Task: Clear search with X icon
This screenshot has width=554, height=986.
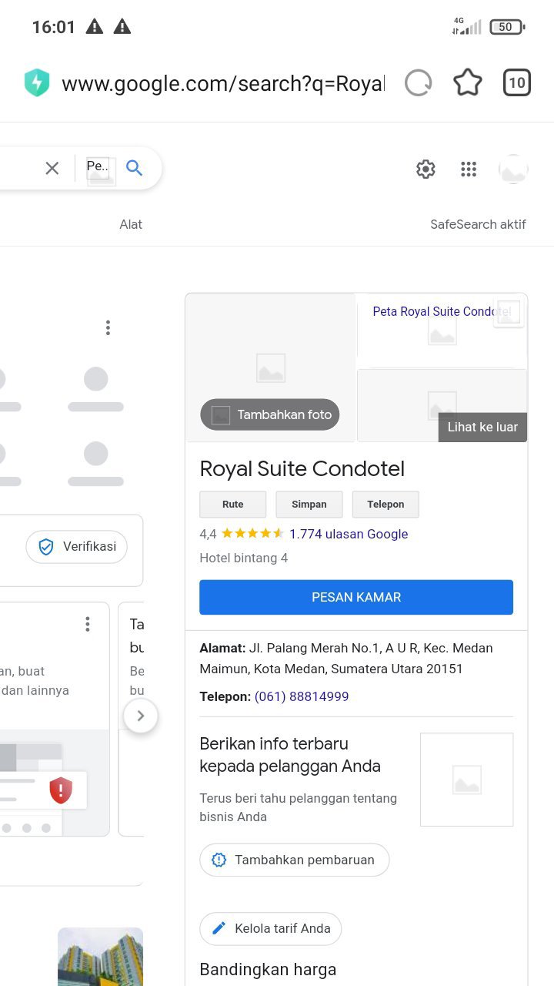Action: click(52, 168)
